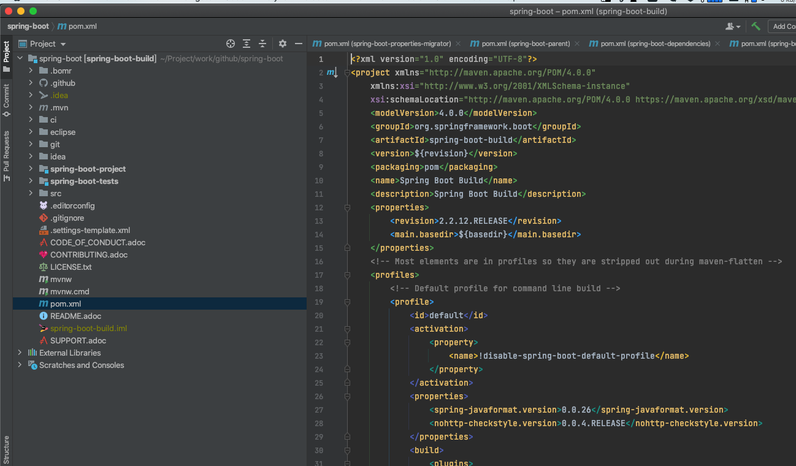Viewport: 796px width, 466px height.
Task: Click spring-boot in the navigation breadcrumb
Action: [28, 26]
